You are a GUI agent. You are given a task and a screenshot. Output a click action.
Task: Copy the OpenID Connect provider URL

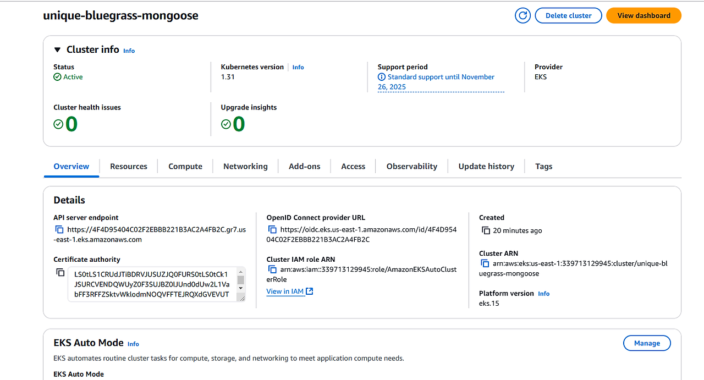pyautogui.click(x=272, y=229)
